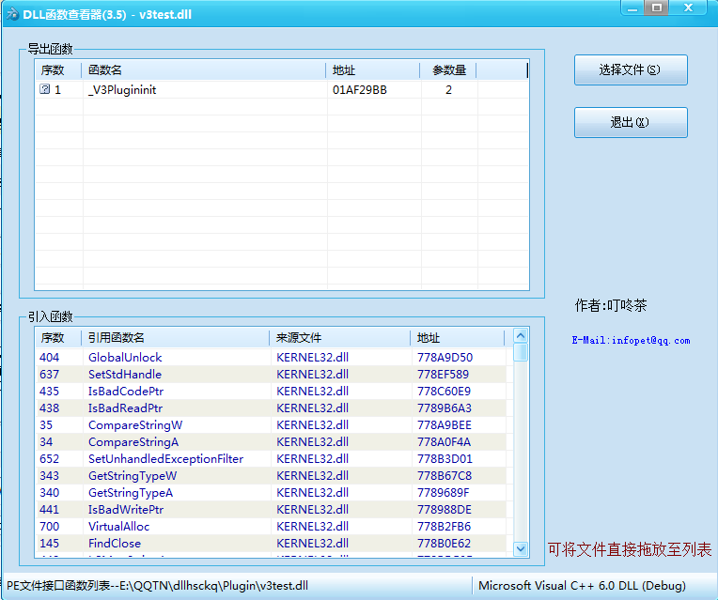The height and width of the screenshot is (600, 718).
Task: Click the 参数量 column header
Action: [x=449, y=70]
